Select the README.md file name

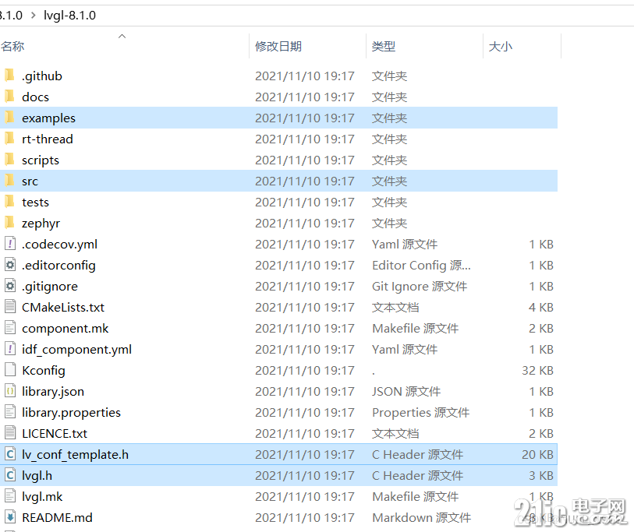pos(57,517)
